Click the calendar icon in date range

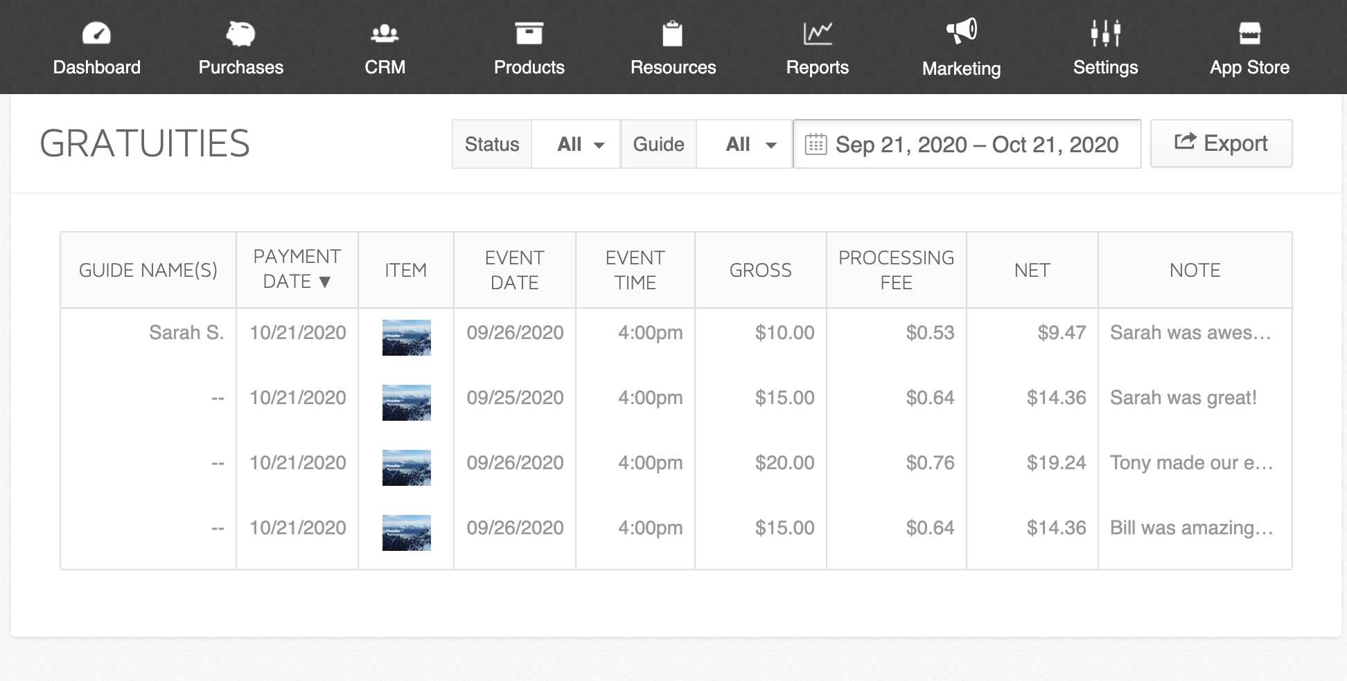tap(816, 144)
